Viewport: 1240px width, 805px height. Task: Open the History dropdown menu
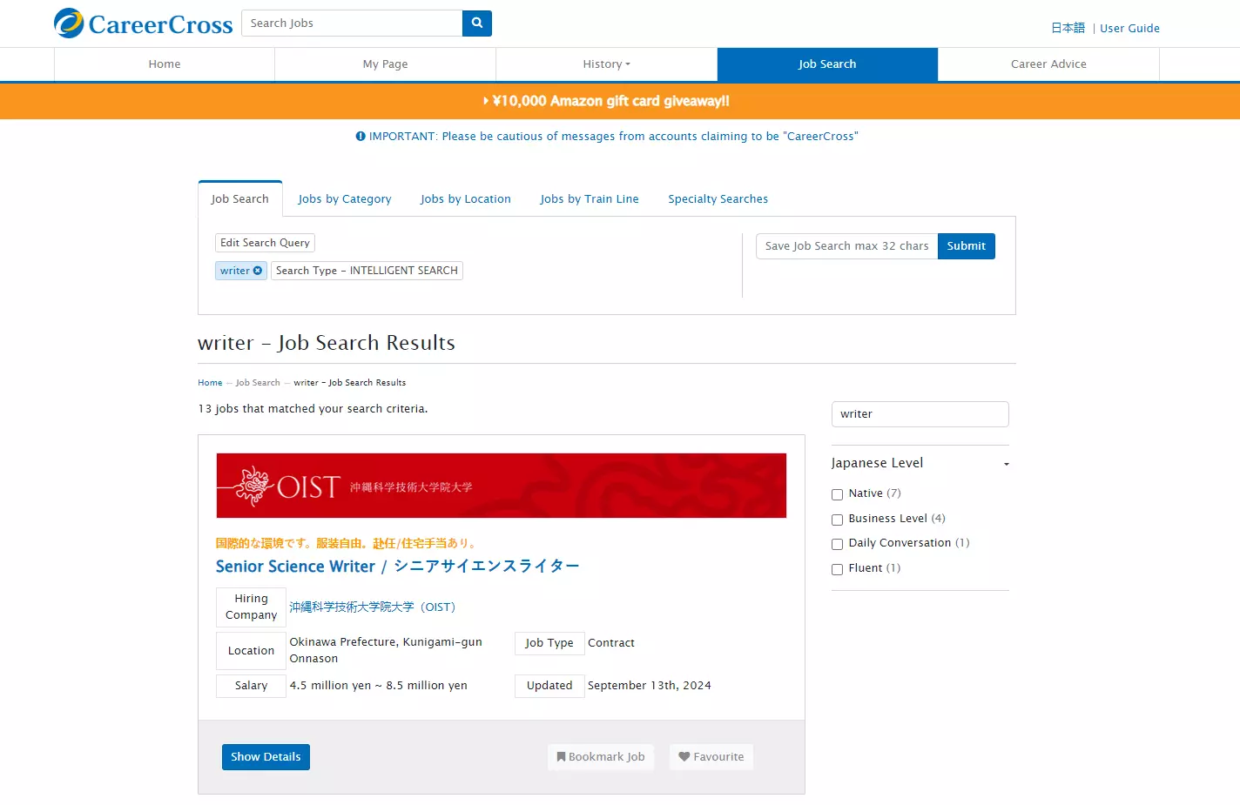click(x=606, y=64)
